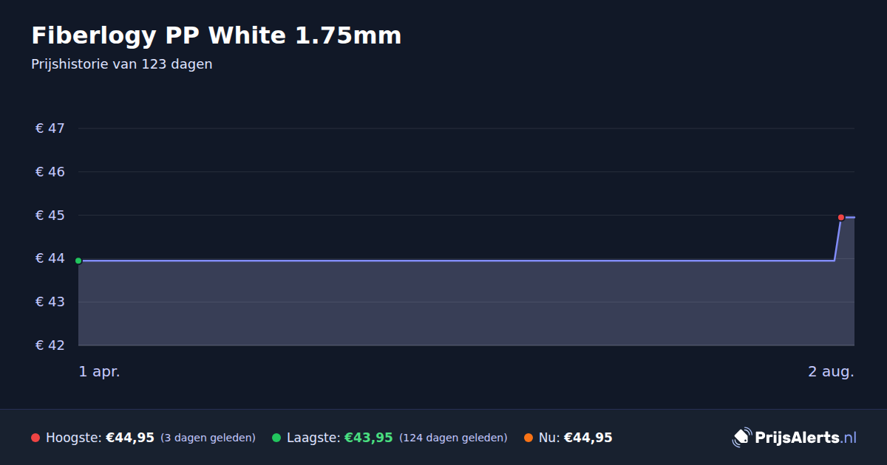Click the Hoogste €44,95 price value
This screenshot has height=465, width=887.
tap(130, 438)
